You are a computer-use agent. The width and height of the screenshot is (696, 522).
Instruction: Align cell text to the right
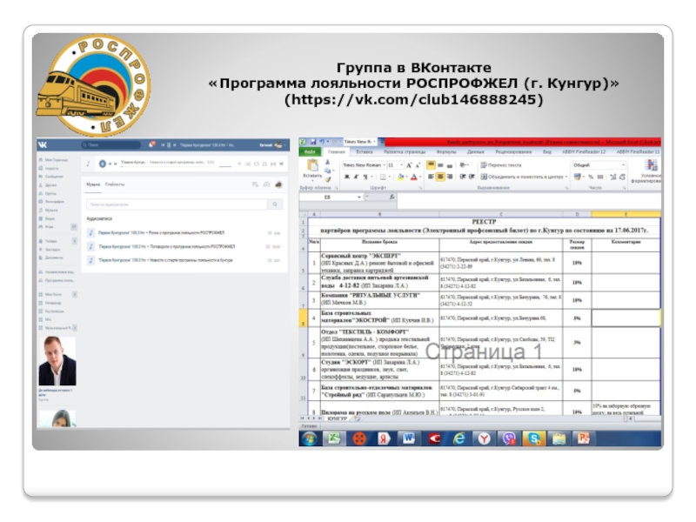tap(450, 177)
